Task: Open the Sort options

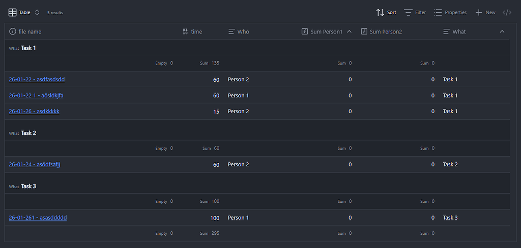Action: point(386,12)
